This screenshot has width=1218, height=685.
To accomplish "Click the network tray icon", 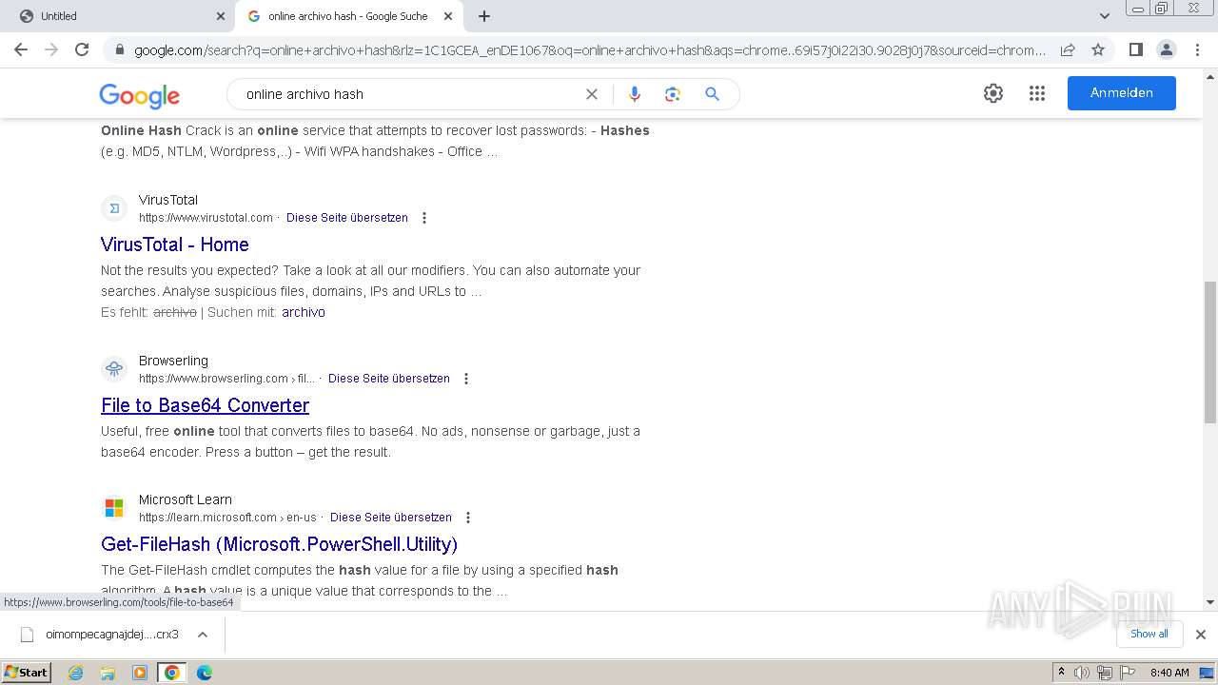I will pyautogui.click(x=1104, y=673).
